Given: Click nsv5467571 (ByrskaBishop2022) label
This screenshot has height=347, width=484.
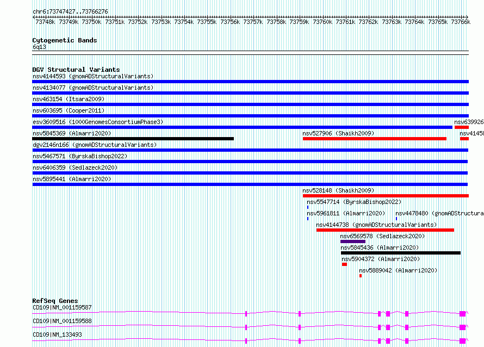Looking at the screenshot, I should pos(80,156).
